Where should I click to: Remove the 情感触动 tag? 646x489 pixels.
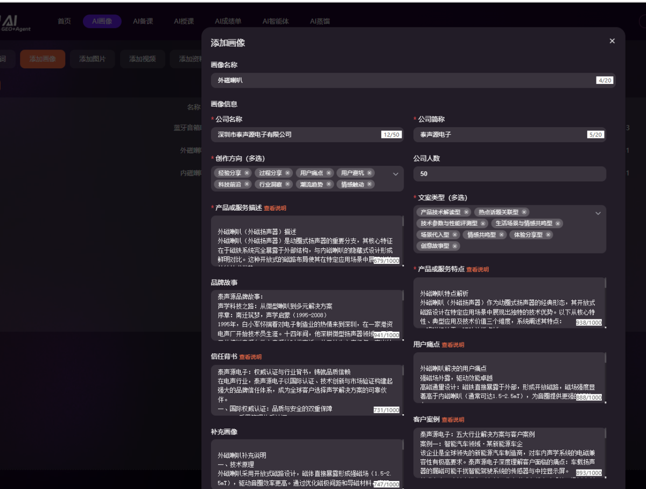pos(369,184)
